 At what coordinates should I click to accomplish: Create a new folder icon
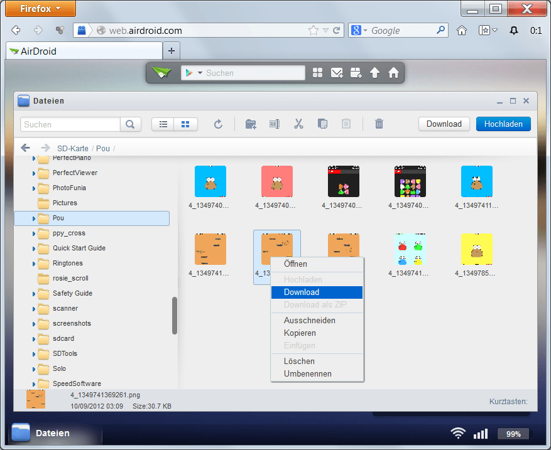pyautogui.click(x=251, y=124)
